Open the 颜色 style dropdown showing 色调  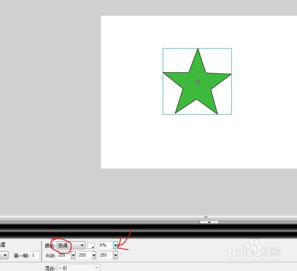click(71, 245)
